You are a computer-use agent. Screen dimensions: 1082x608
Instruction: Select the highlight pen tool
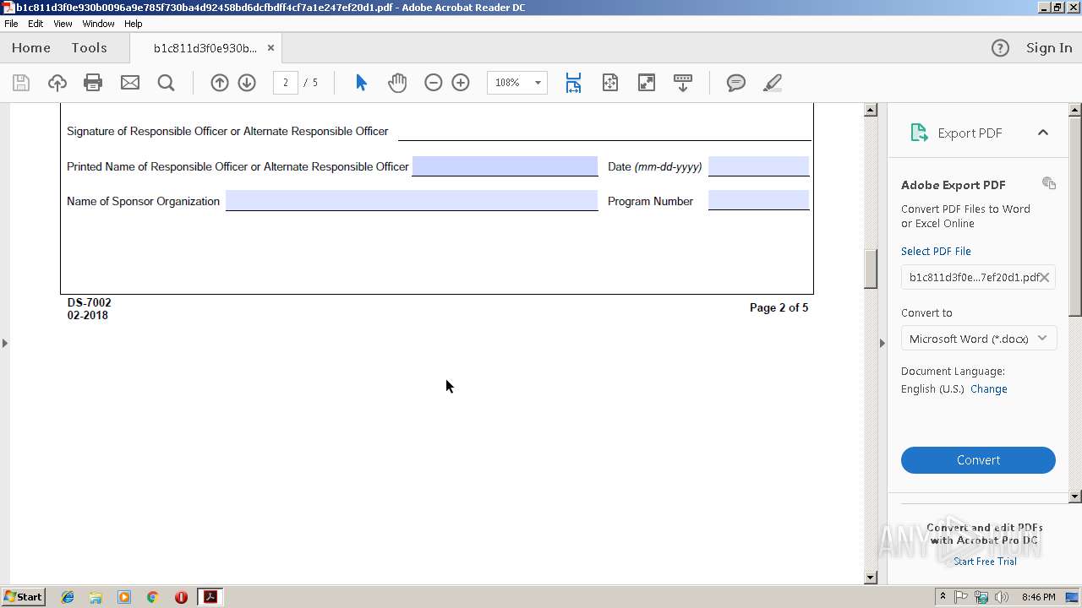point(772,83)
